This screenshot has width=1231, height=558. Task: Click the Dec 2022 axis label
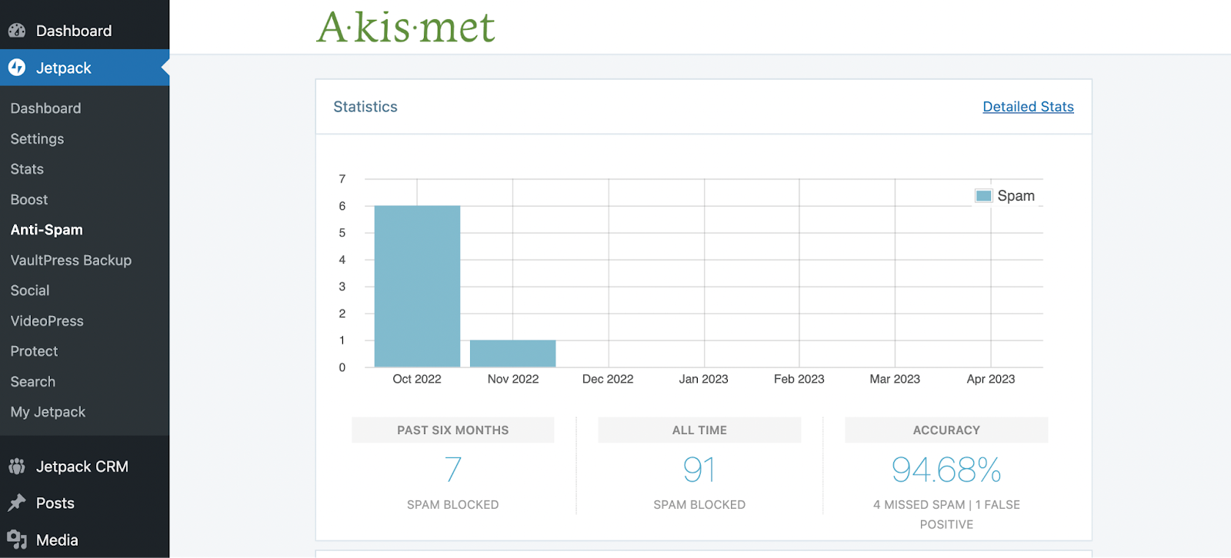pyautogui.click(x=608, y=379)
